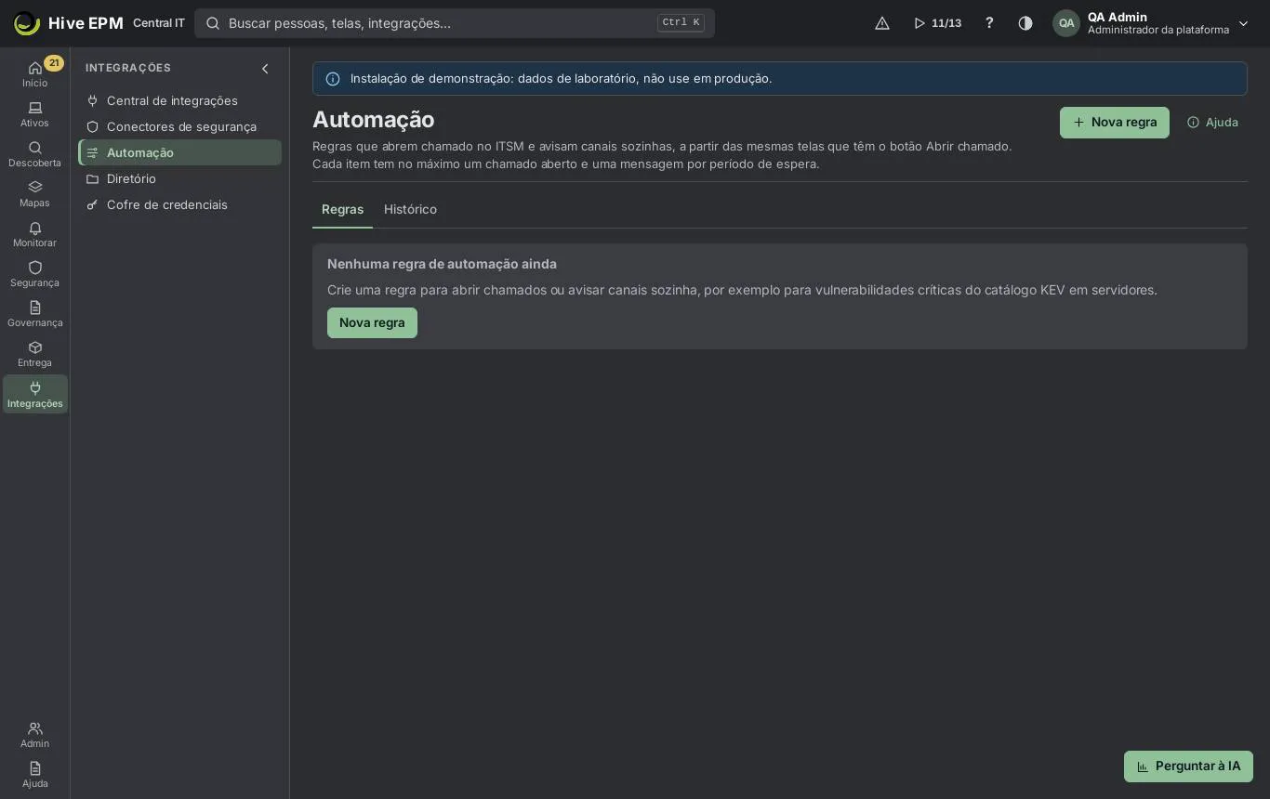This screenshot has width=1270, height=799.
Task: Click the QA avatar circle
Action: (x=1066, y=23)
